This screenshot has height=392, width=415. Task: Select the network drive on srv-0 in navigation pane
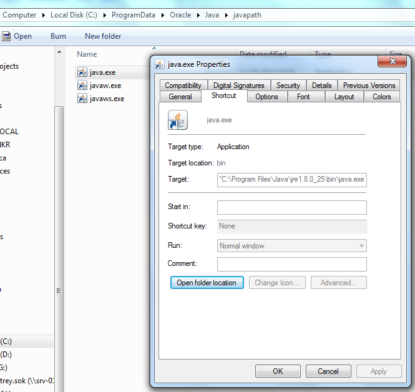pyautogui.click(x=27, y=381)
